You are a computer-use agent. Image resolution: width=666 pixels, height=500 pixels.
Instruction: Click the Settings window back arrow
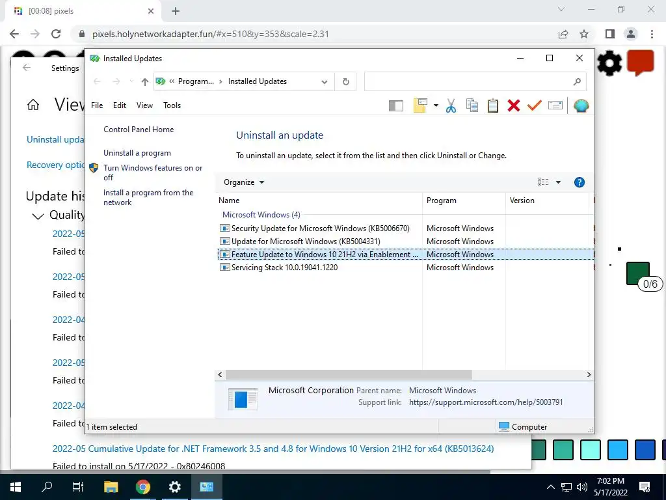[x=26, y=68]
